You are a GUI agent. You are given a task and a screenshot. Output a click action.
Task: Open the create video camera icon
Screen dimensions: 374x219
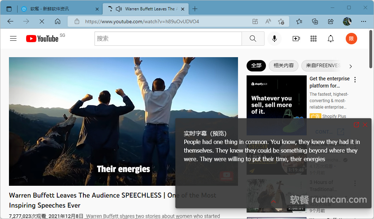[x=296, y=39]
